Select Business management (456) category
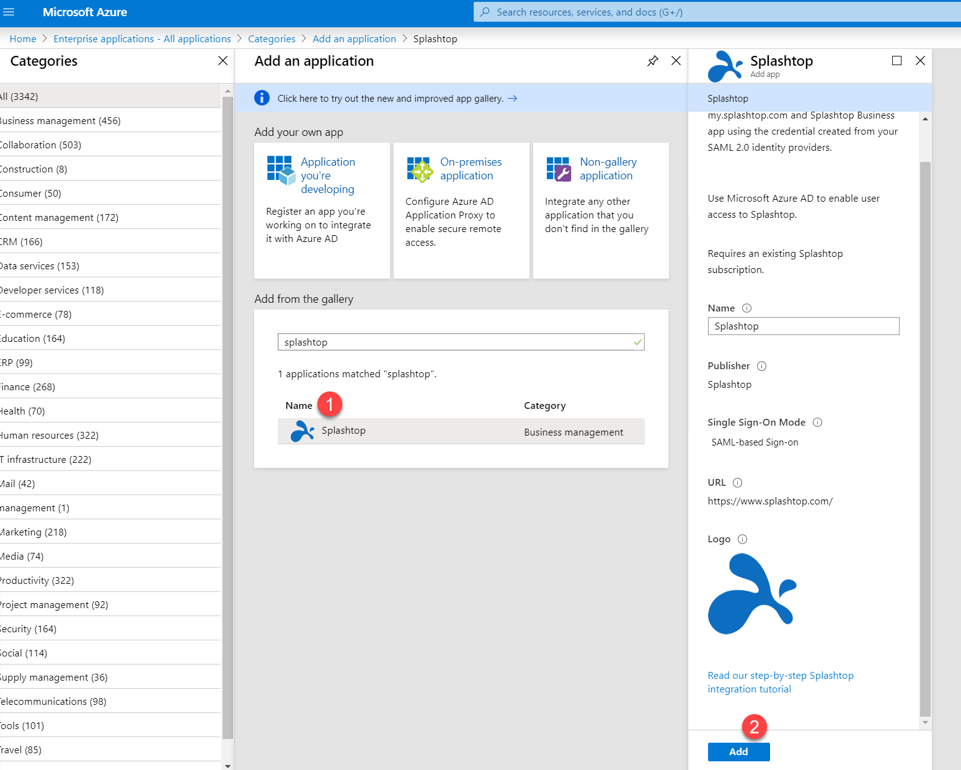This screenshot has width=961, height=770. 110,120
